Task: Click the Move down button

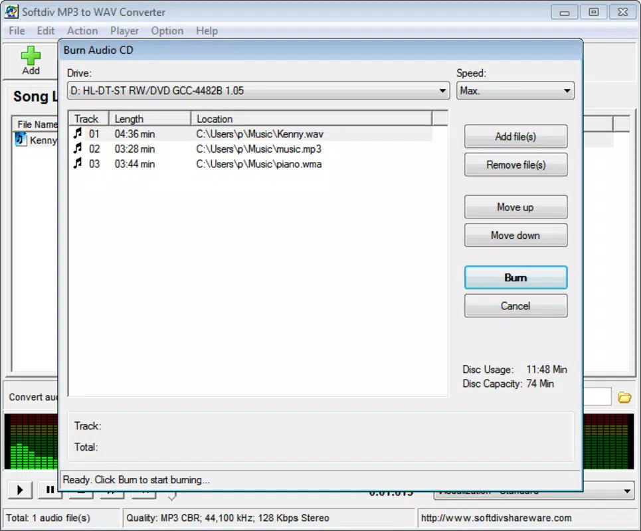Action: point(515,235)
